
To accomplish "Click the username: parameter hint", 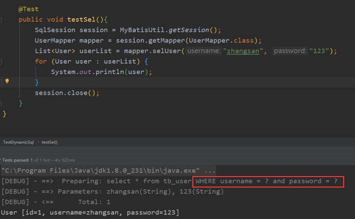I will (204, 51).
